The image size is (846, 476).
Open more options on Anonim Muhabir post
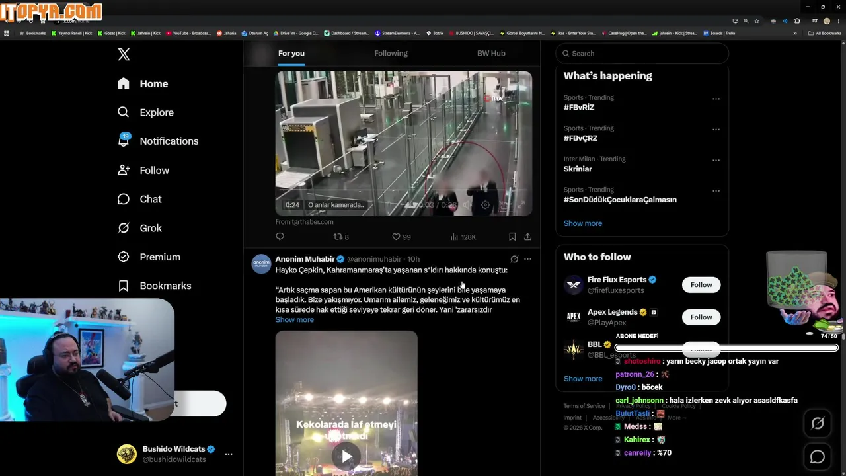click(x=527, y=259)
